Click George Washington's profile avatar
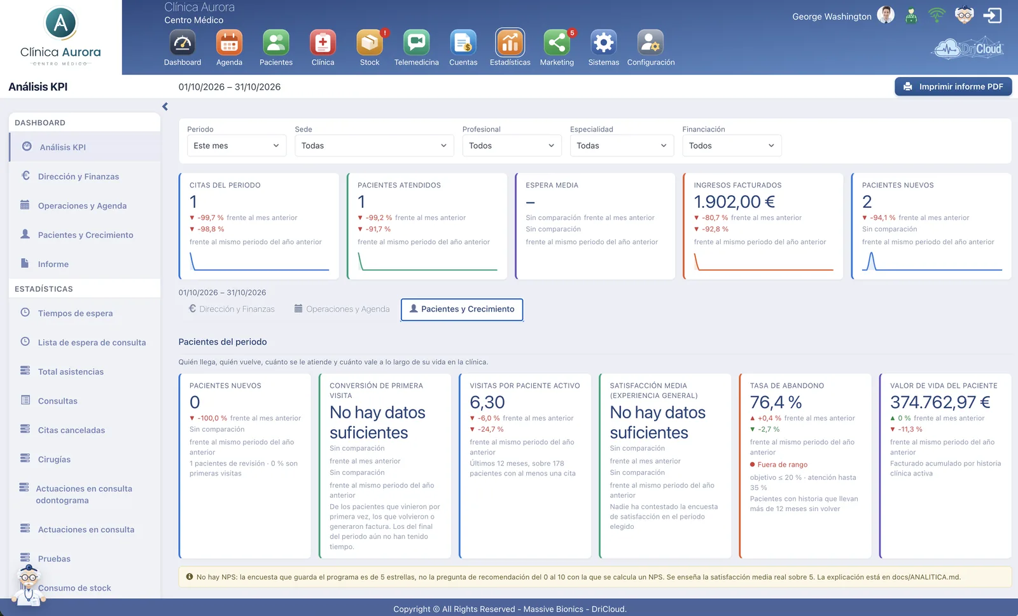 [886, 15]
